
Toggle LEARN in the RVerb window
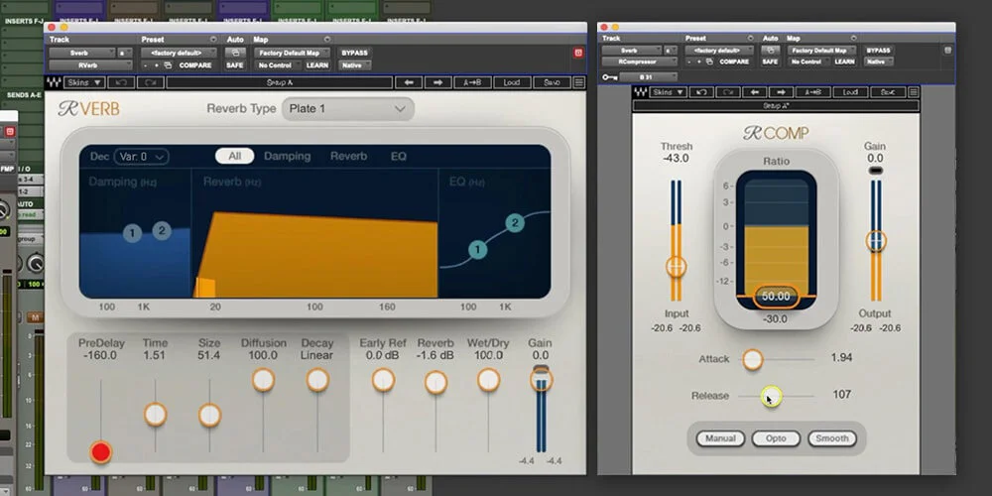click(317, 65)
